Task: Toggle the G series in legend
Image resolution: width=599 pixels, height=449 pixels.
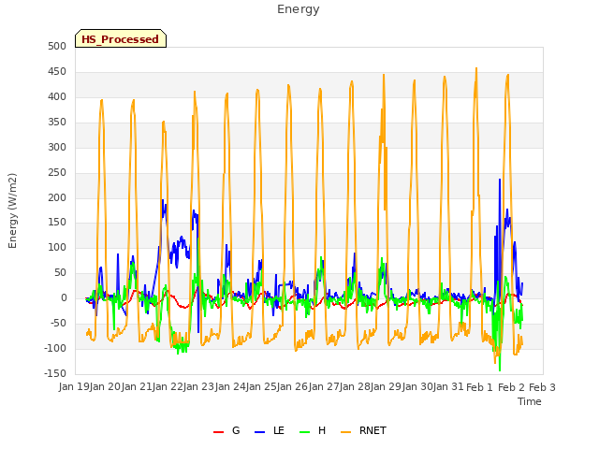Action: point(226,430)
